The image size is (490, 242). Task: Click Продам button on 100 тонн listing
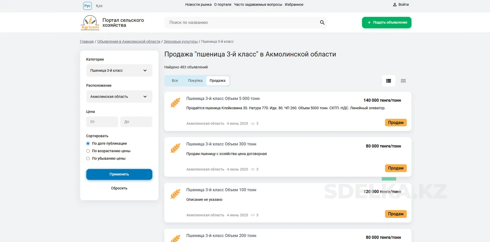click(x=396, y=214)
